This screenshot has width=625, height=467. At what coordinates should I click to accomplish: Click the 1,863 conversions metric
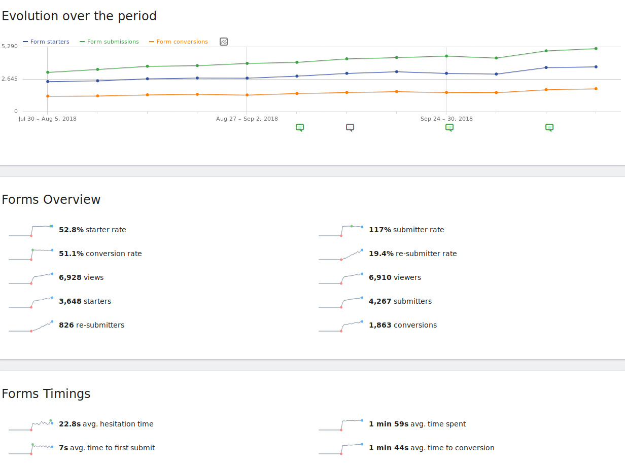(x=402, y=325)
